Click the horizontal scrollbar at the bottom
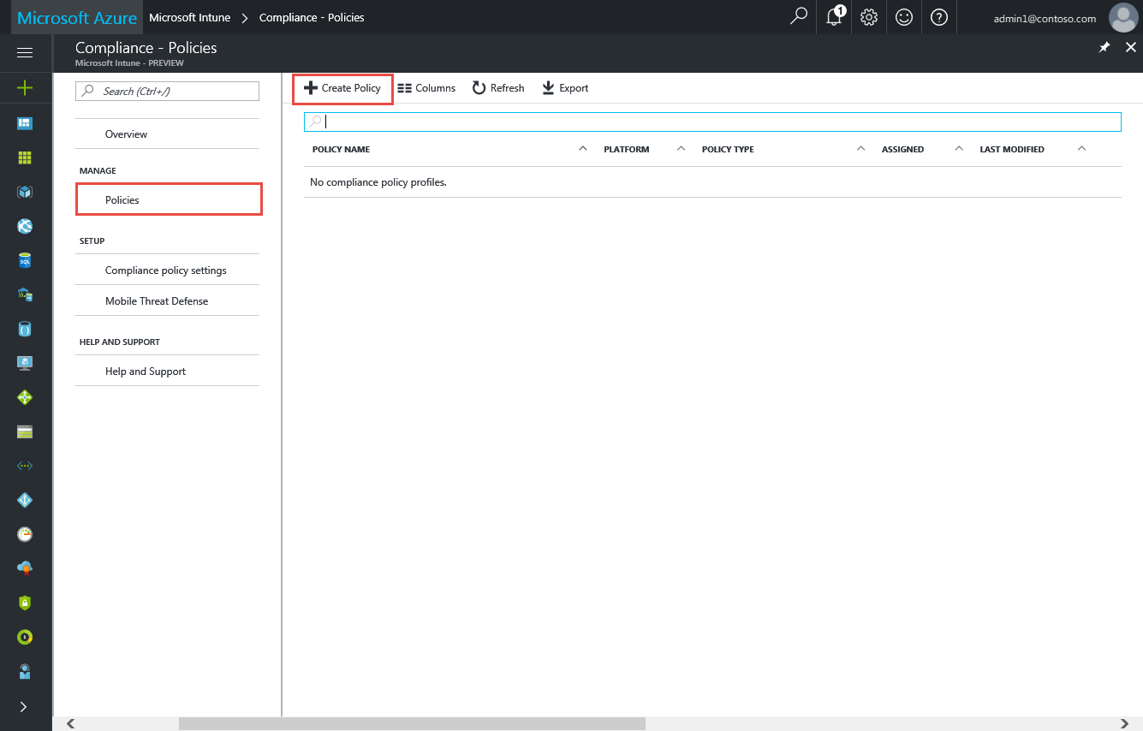This screenshot has height=731, width=1143. pos(411,724)
